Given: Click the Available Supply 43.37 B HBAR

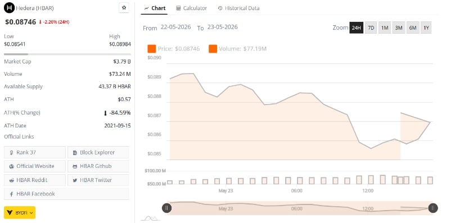Looking at the screenshot, I should coord(115,87).
